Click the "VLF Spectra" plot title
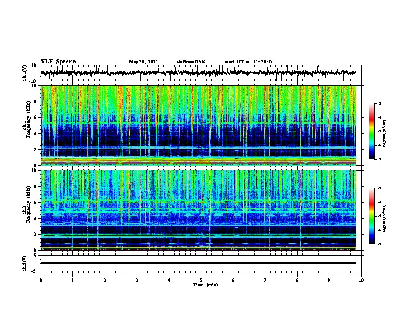The width and height of the screenshot is (407, 314). pyautogui.click(x=58, y=62)
